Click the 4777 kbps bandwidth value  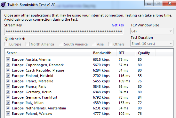click(x=101, y=114)
